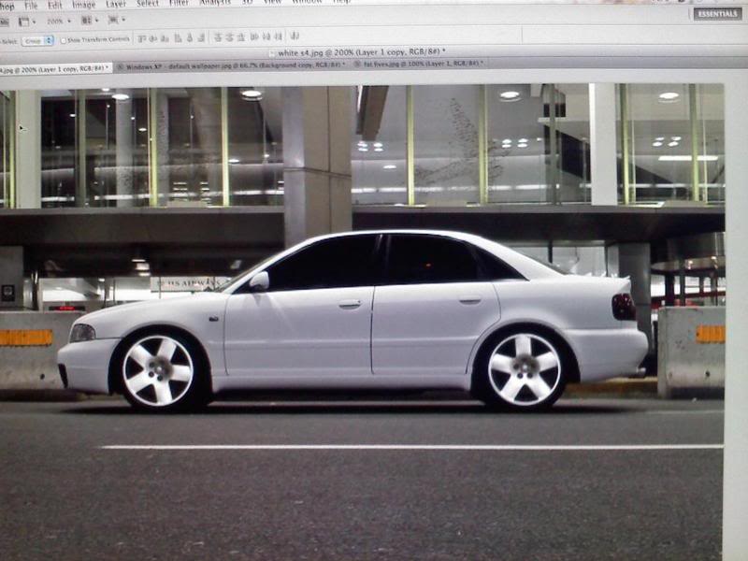Enable Show Transform Controls
748x561 pixels.
[x=62, y=41]
